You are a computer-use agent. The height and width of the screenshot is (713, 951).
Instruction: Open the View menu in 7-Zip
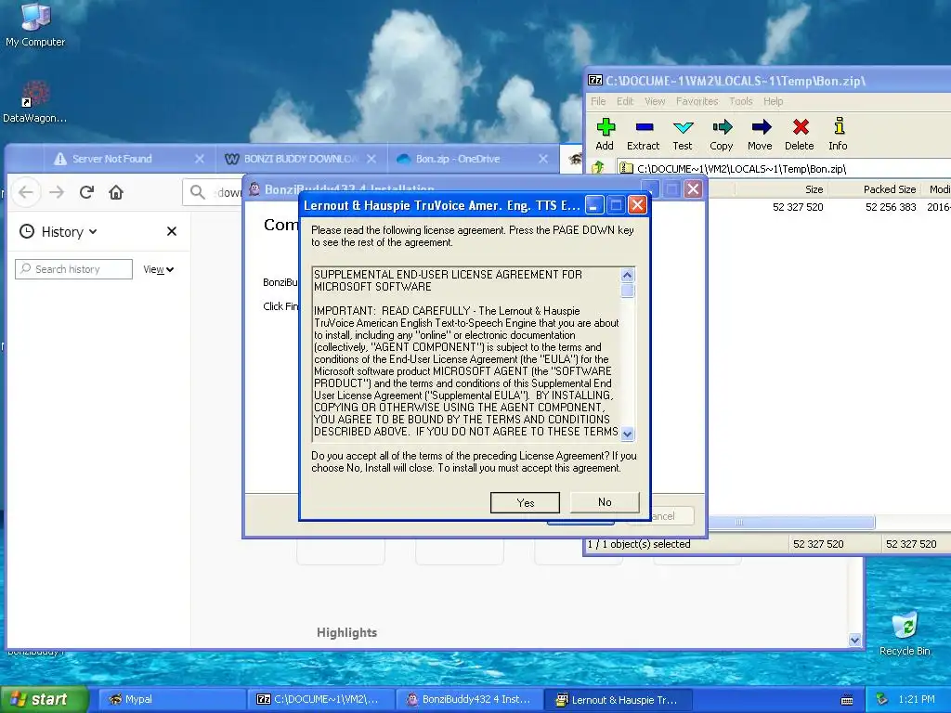pyautogui.click(x=655, y=101)
